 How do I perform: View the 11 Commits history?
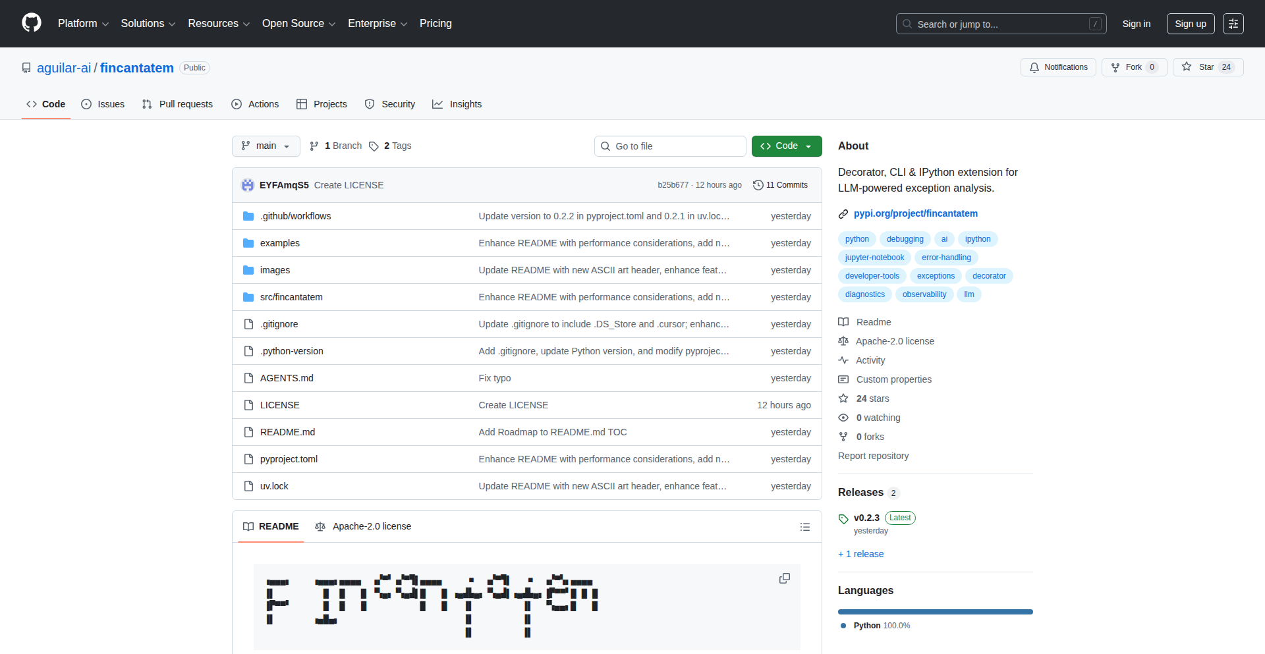781,185
